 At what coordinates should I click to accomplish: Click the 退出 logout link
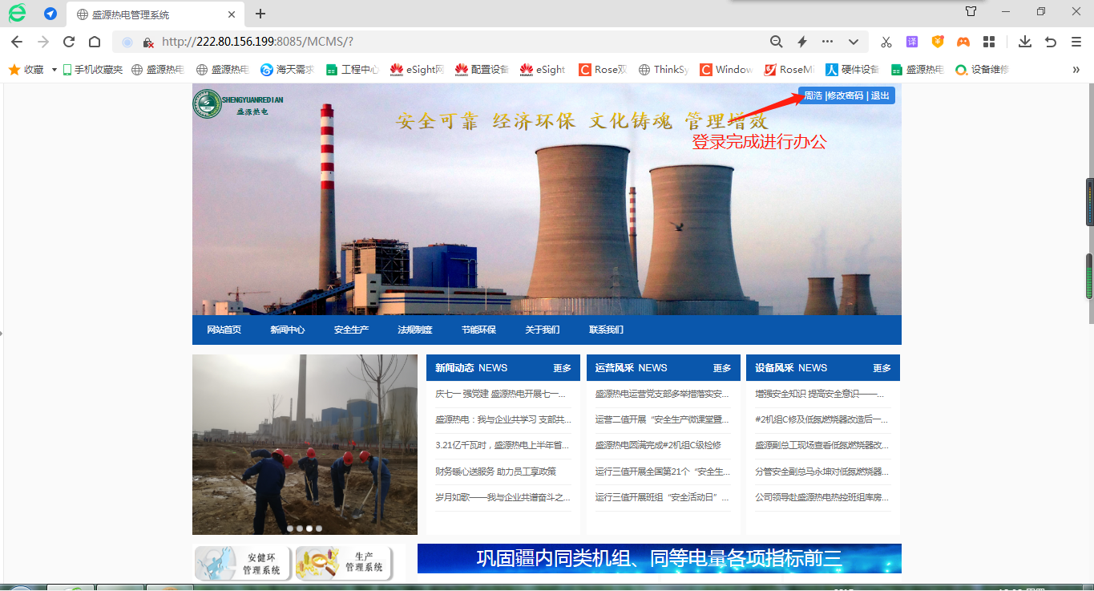pos(880,95)
